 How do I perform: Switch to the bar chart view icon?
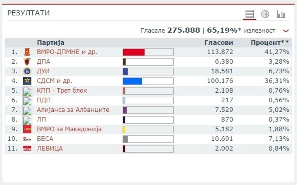pos(281,14)
